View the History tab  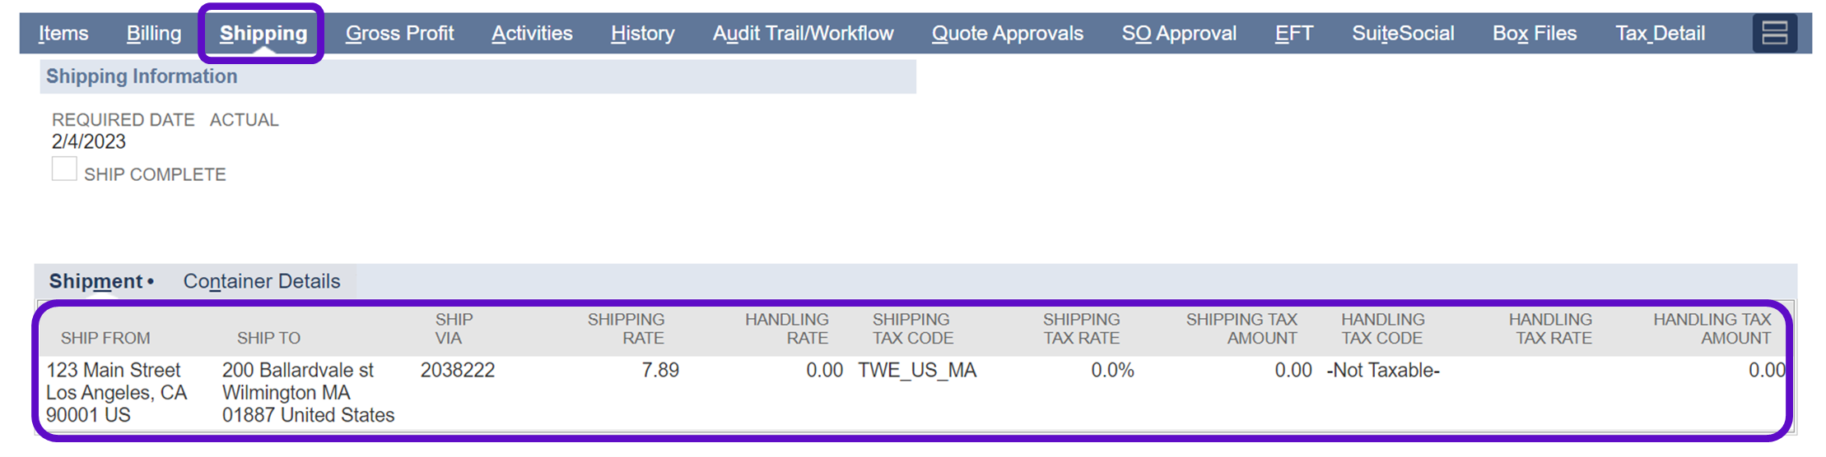click(x=642, y=34)
